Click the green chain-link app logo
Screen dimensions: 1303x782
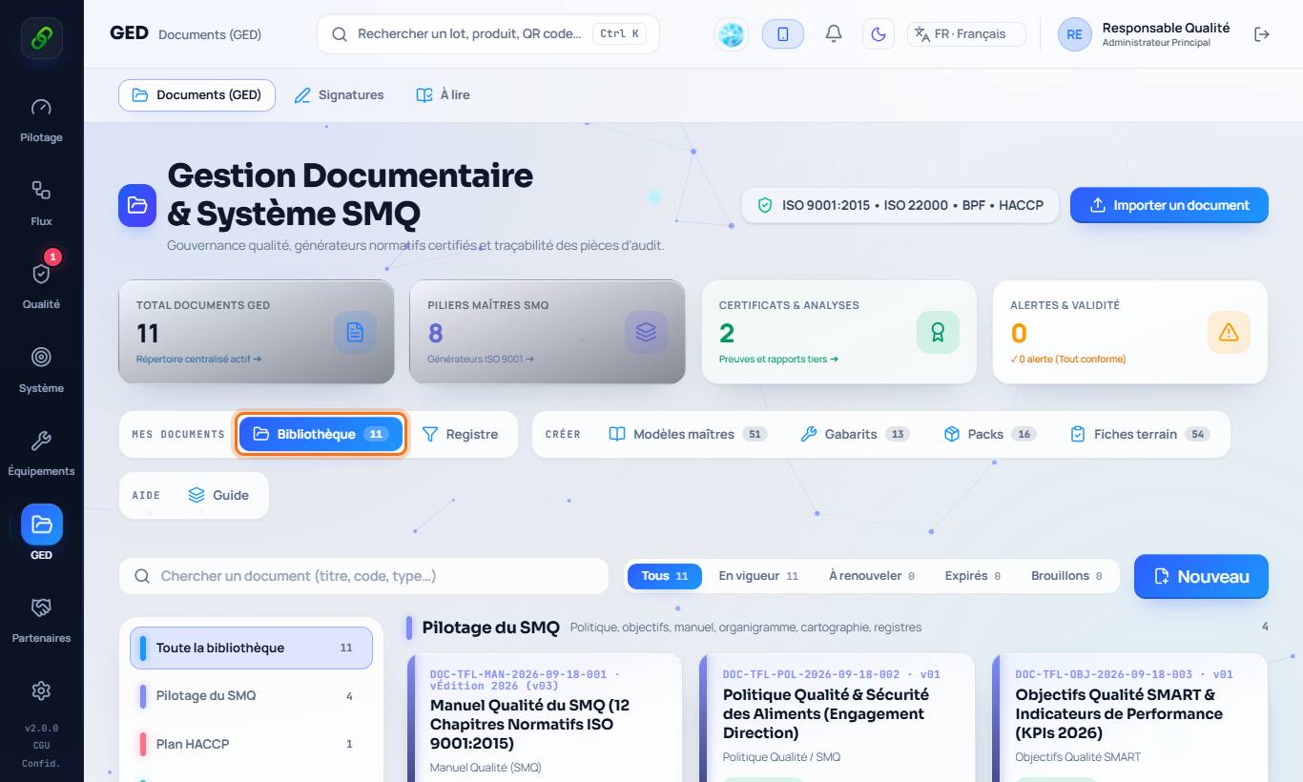[41, 38]
